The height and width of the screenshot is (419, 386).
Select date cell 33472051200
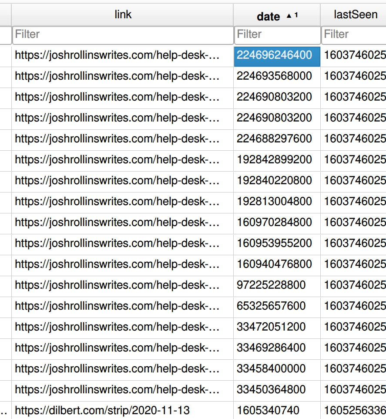pos(277,328)
